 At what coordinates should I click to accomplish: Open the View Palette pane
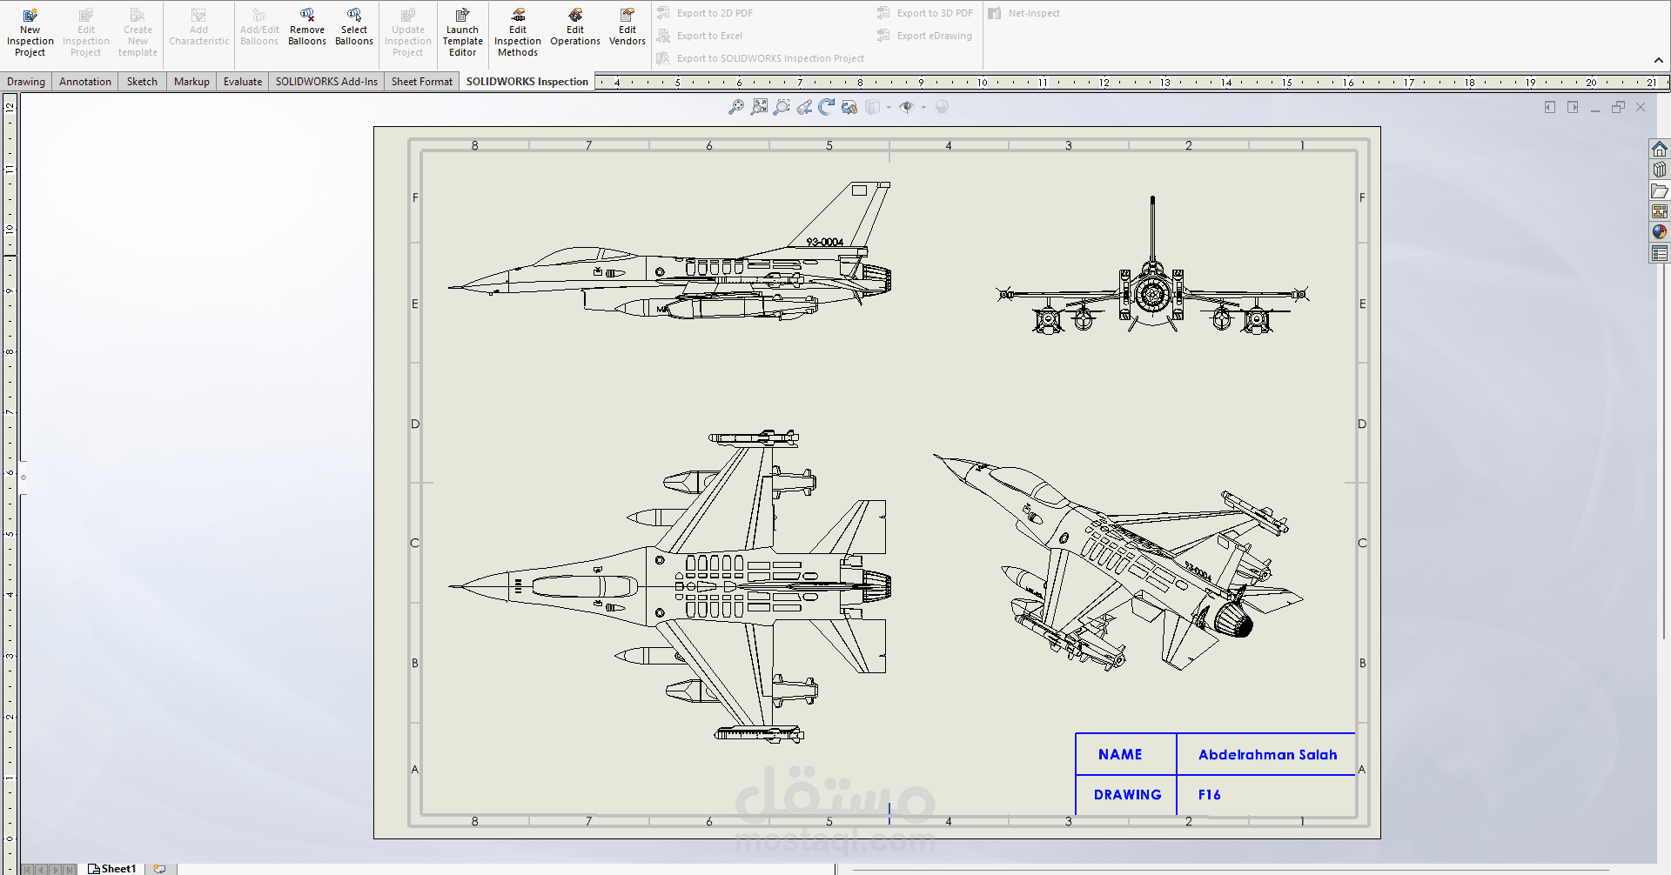(1660, 211)
